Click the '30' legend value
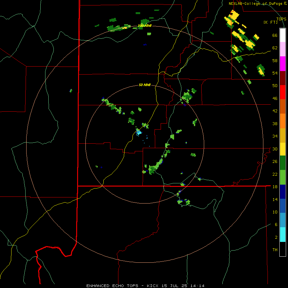 pyautogui.click(x=275, y=149)
